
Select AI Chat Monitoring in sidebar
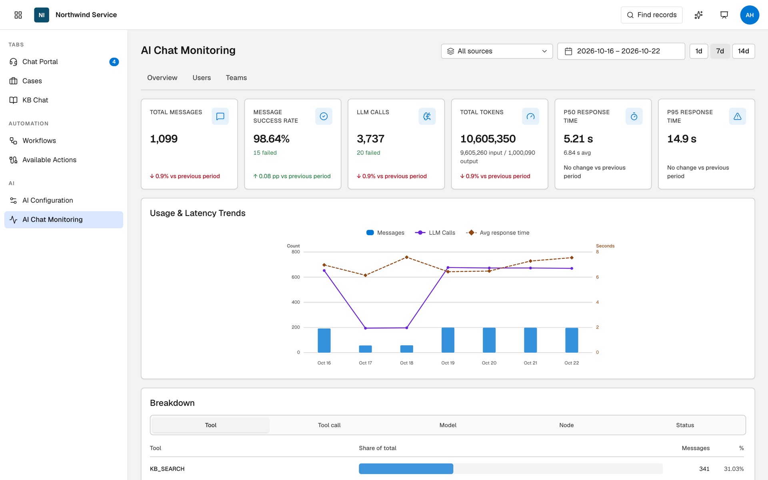pyautogui.click(x=64, y=220)
